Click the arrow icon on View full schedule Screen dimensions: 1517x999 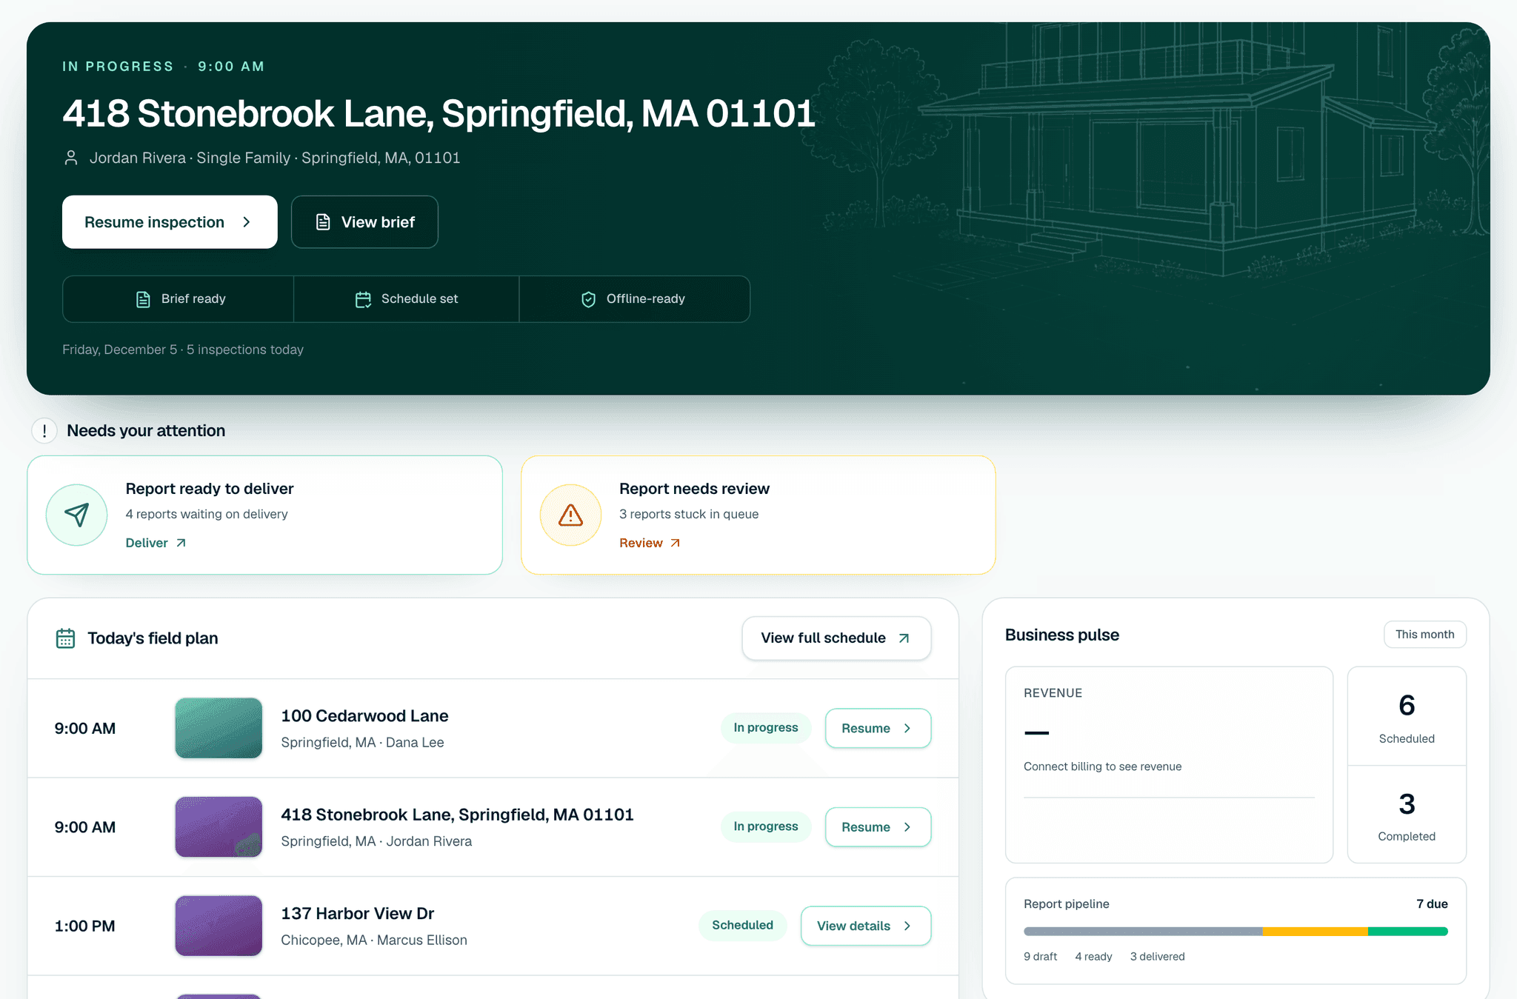click(904, 638)
